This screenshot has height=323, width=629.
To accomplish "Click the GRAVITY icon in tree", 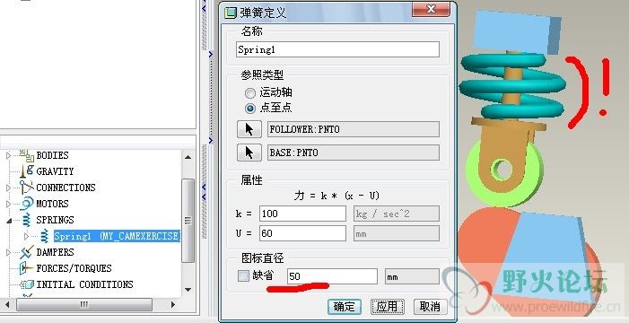I will coord(27,171).
